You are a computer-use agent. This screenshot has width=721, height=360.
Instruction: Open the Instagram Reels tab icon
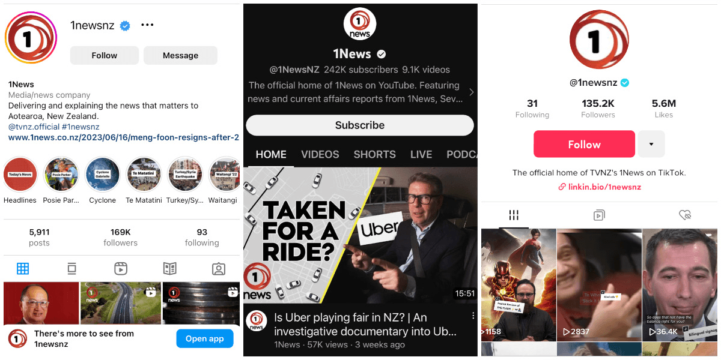pyautogui.click(x=121, y=268)
